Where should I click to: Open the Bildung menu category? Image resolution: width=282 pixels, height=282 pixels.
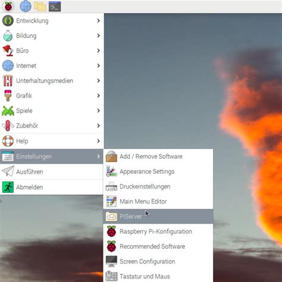tap(52, 36)
